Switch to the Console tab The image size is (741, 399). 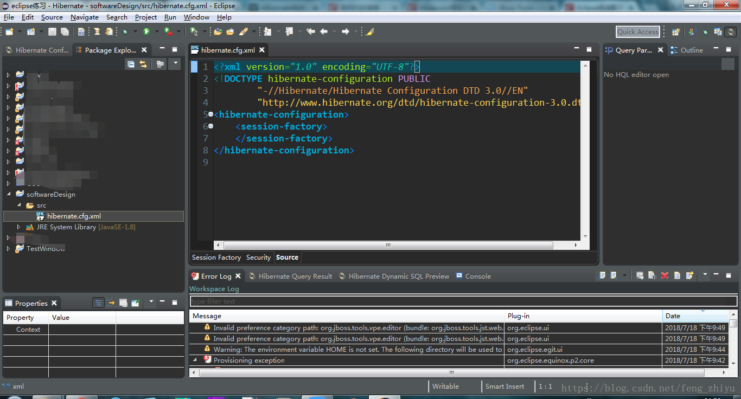[473, 276]
